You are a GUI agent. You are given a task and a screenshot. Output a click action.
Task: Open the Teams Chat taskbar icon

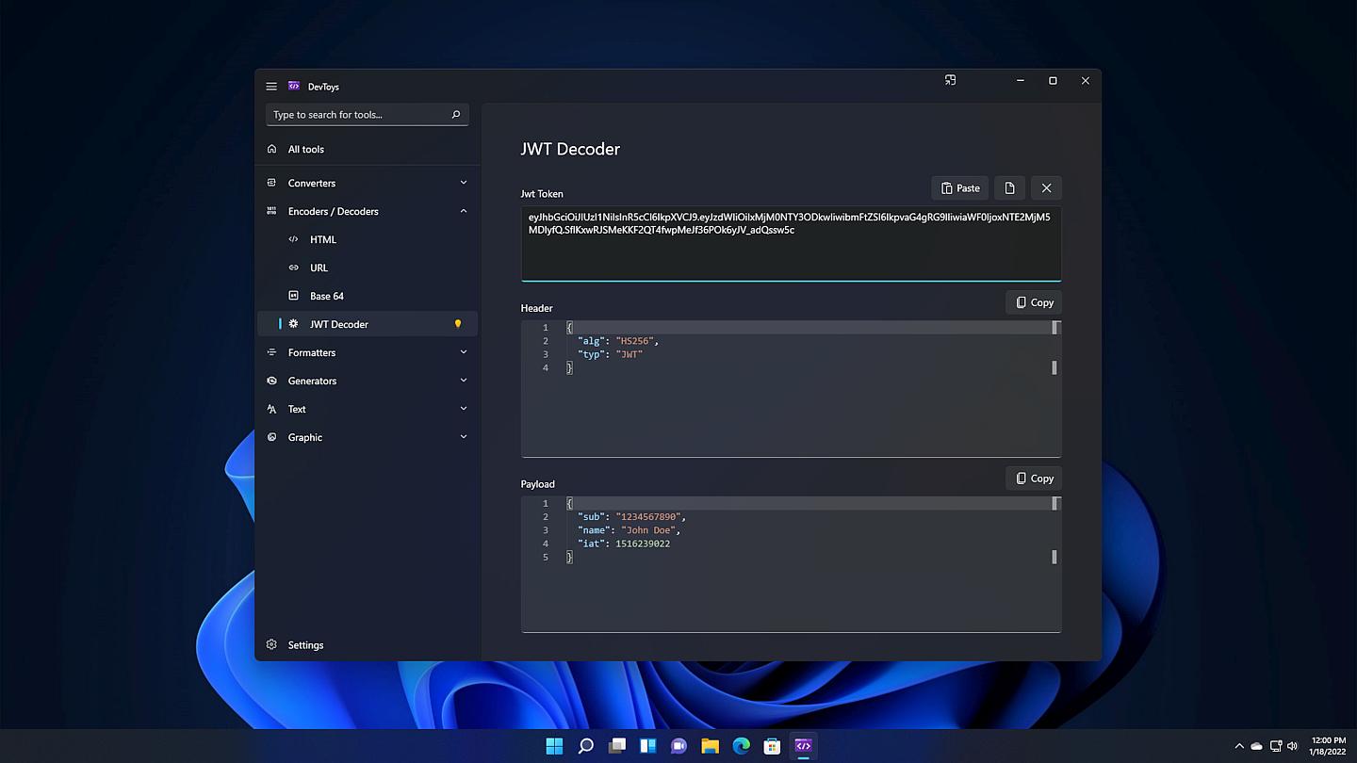click(678, 746)
